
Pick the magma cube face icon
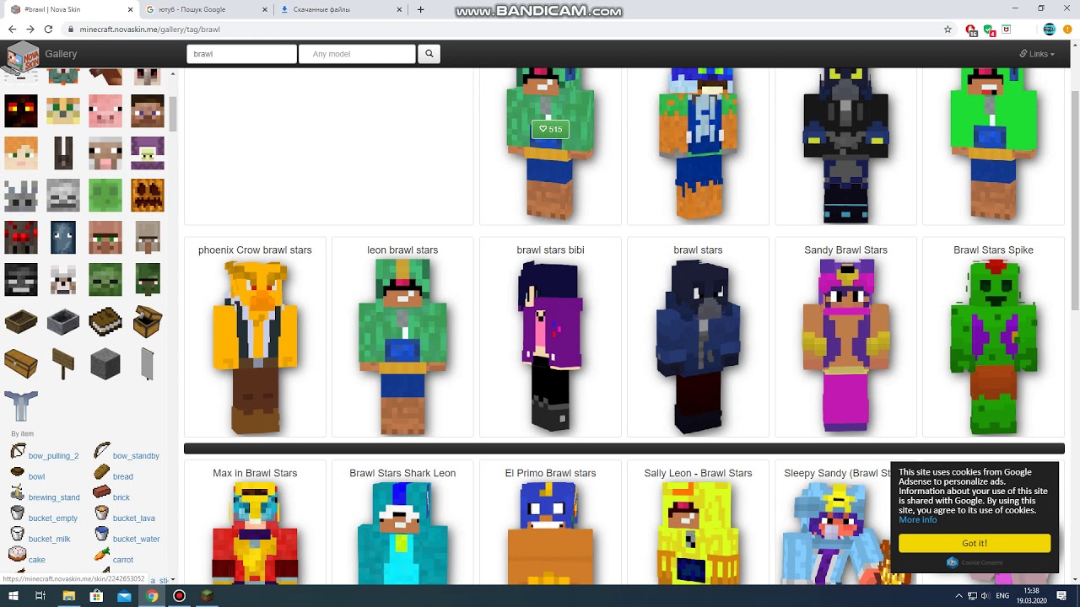pos(21,110)
